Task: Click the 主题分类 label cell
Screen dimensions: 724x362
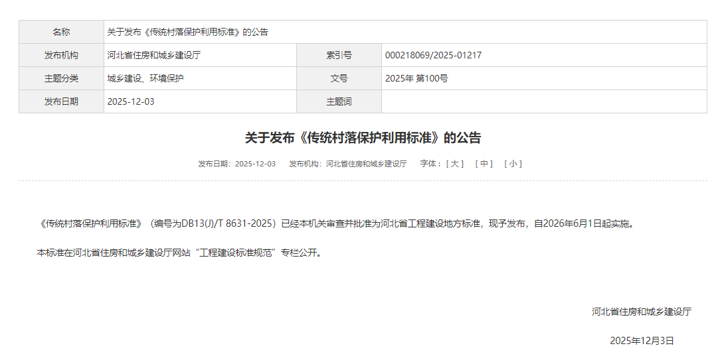Action: 61,78
